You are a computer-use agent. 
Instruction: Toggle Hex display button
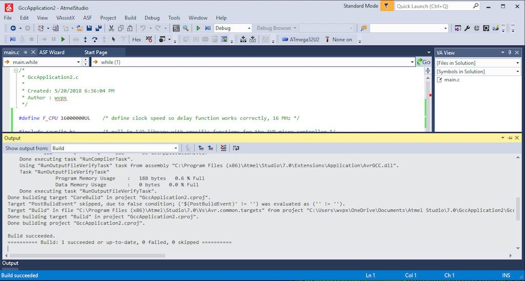[x=136, y=39]
